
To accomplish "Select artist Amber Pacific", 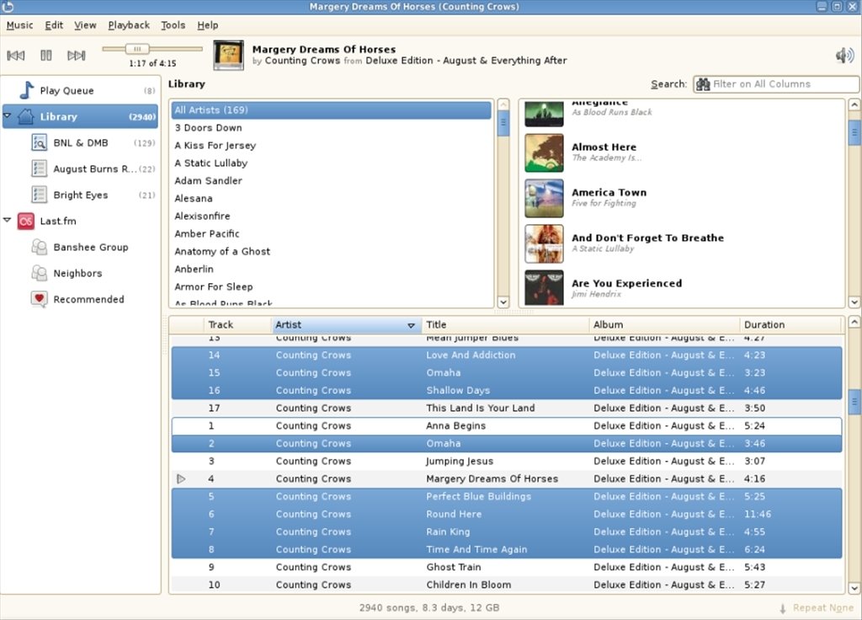I will (x=331, y=233).
